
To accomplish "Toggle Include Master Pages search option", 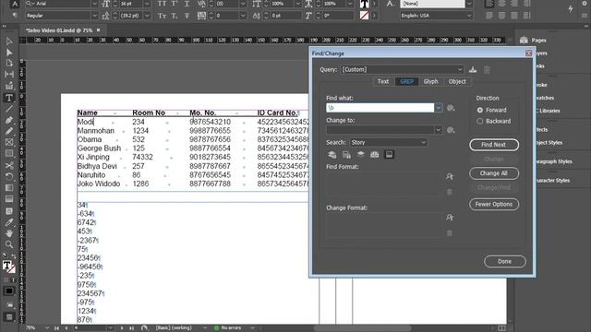I will [x=375, y=155].
